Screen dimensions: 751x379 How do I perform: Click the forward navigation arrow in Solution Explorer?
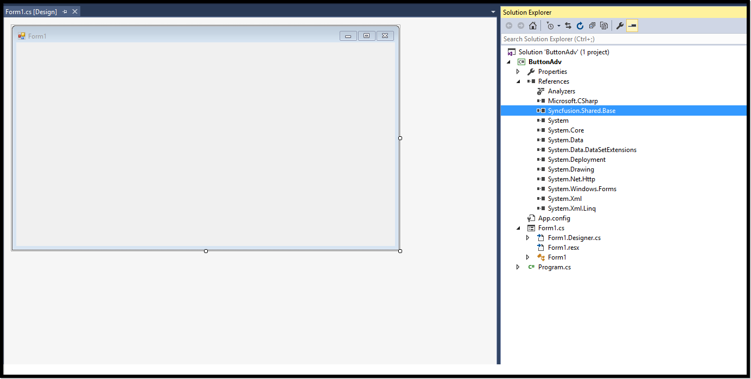coord(520,25)
